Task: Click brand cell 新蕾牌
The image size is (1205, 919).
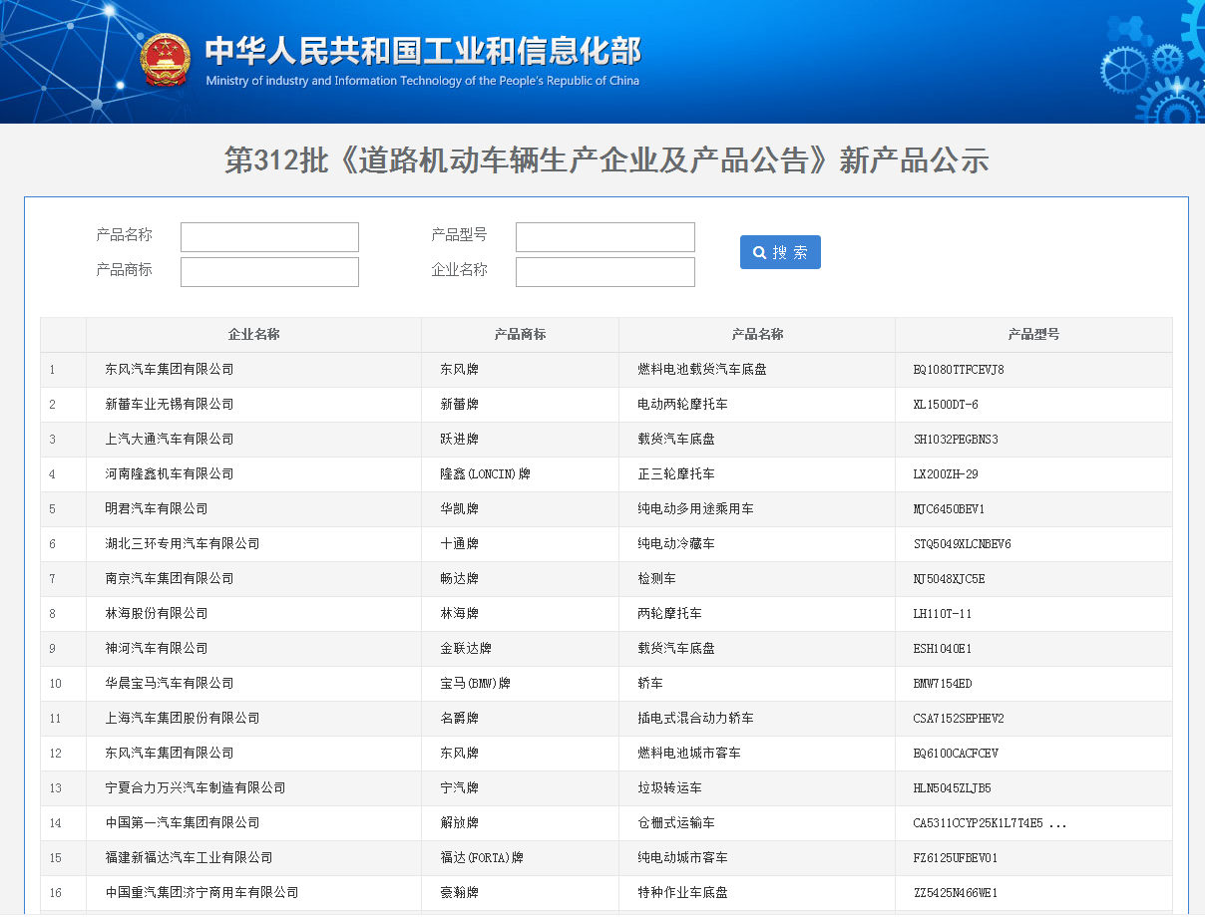Action: (459, 405)
